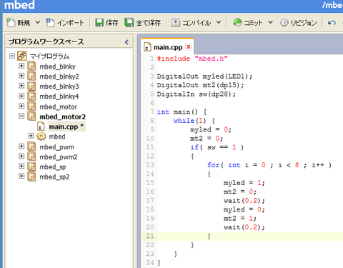
Task: Expand the mbed_blinky4 program node
Action: pos(21,96)
